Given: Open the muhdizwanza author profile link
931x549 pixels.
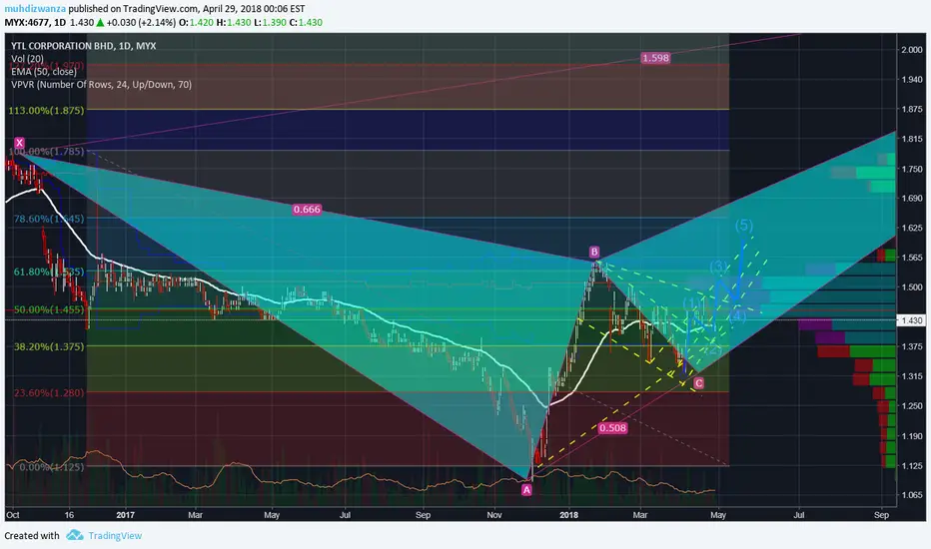Looking at the screenshot, I should (x=35, y=9).
